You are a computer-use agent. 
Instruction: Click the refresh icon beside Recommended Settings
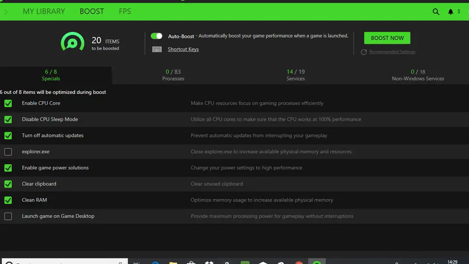[364, 52]
